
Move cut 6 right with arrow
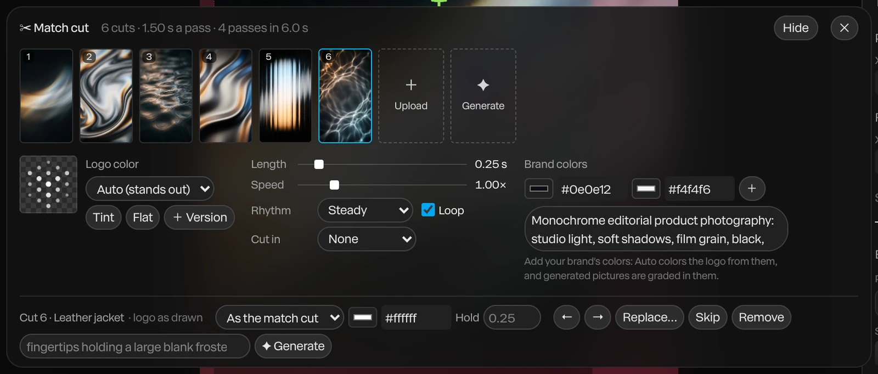coord(598,318)
